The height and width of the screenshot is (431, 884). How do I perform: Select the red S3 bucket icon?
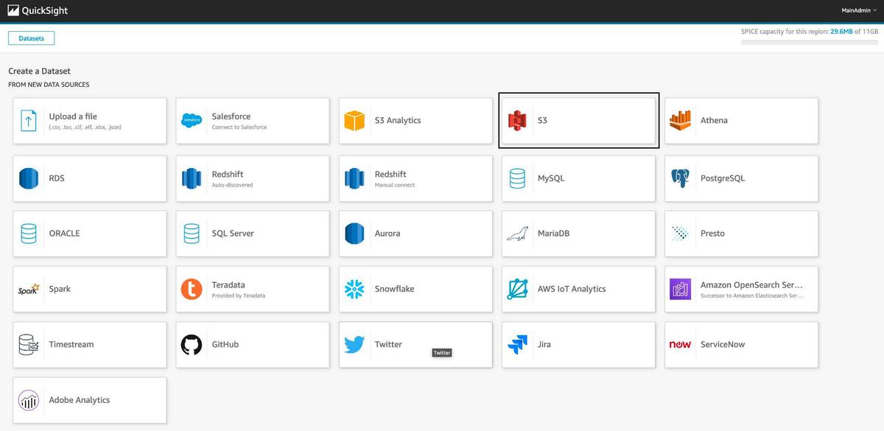[517, 121]
